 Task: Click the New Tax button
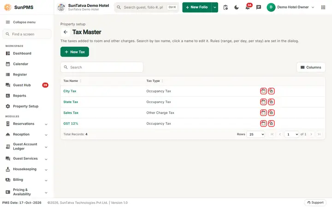75,52
